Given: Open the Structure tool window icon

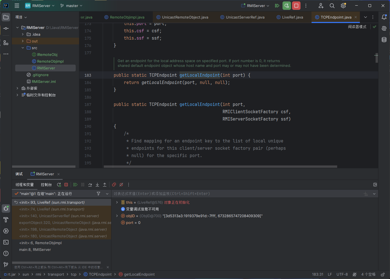Looking at the screenshot, I should tap(6, 43).
